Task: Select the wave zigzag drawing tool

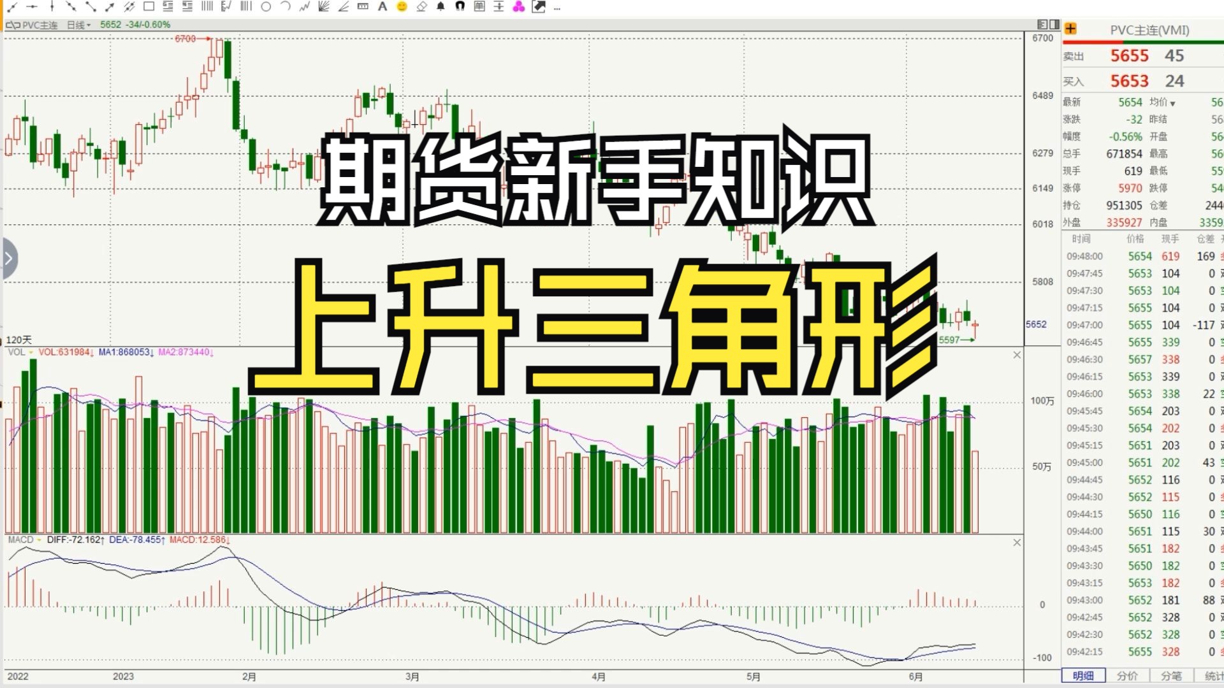Action: (x=305, y=7)
